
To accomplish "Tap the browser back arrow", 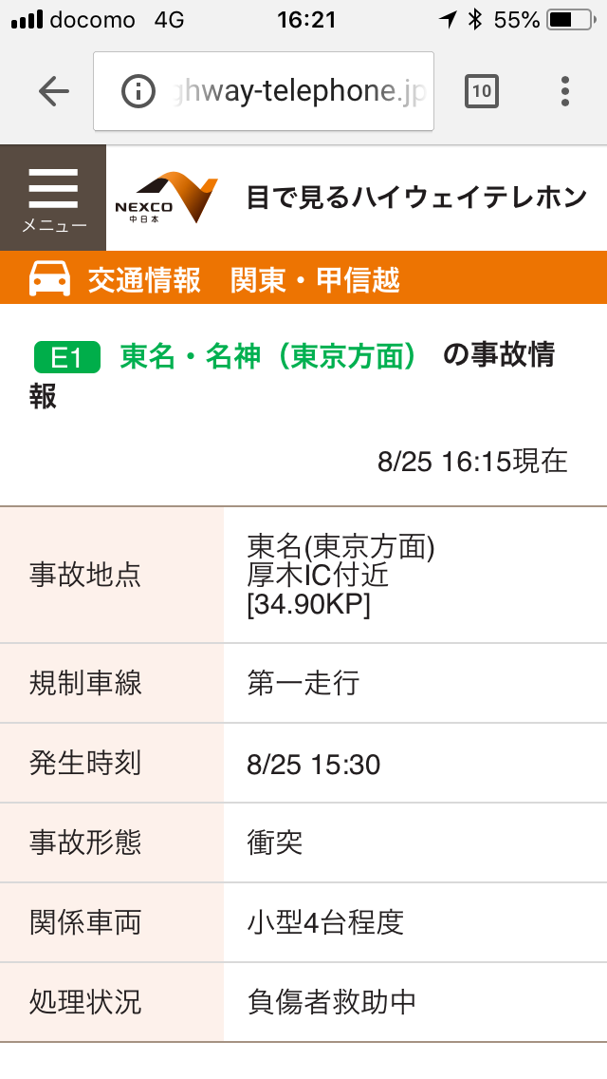I will click(x=54, y=91).
